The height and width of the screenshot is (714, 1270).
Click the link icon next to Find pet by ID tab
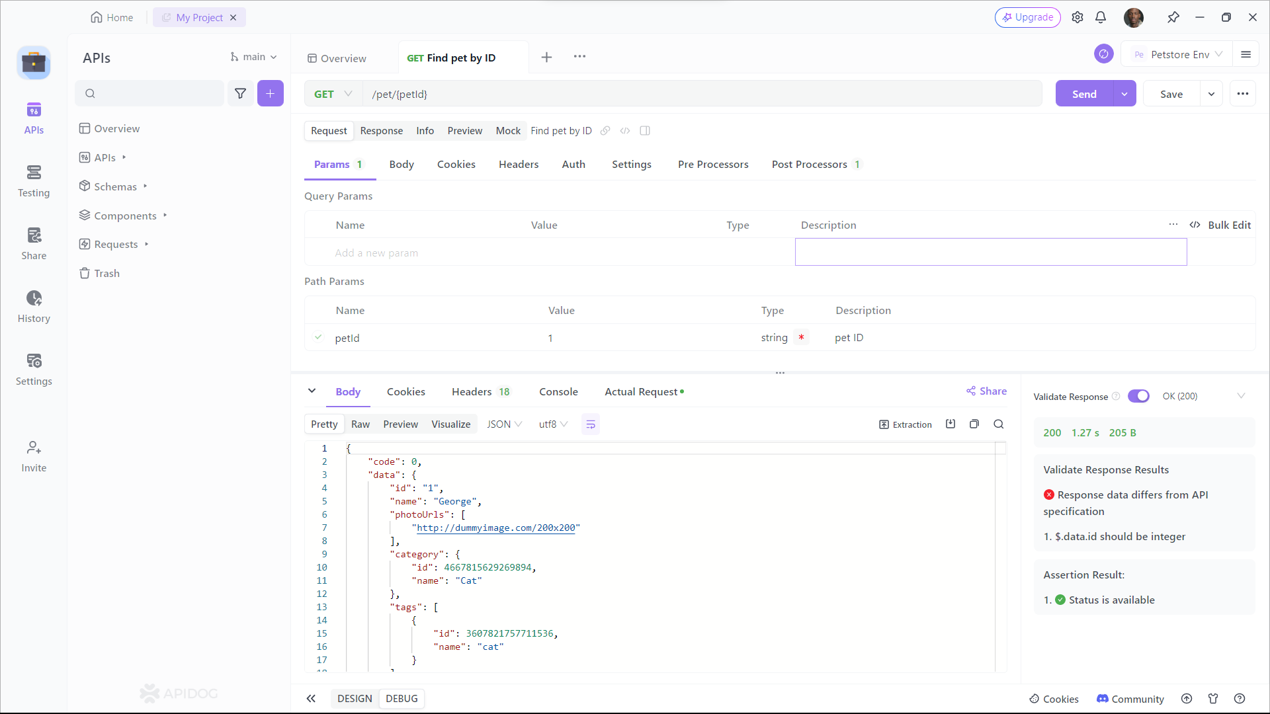(x=605, y=131)
